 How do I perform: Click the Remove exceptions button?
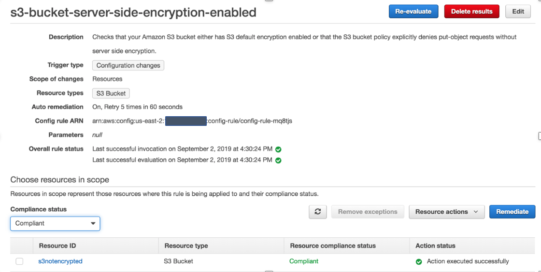(x=368, y=212)
